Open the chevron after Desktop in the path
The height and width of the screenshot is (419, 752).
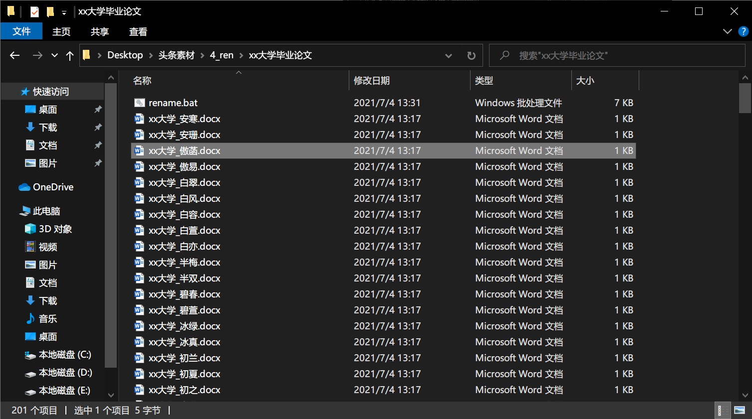[151, 55]
